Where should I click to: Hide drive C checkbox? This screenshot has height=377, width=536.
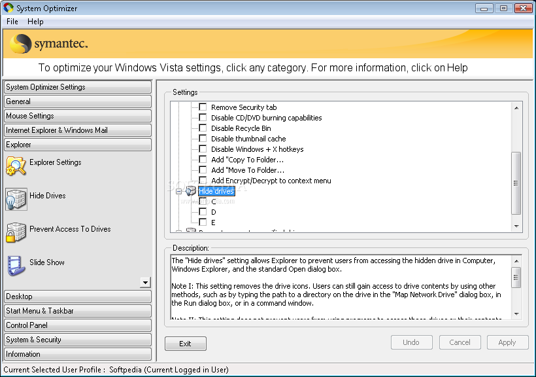tap(203, 201)
